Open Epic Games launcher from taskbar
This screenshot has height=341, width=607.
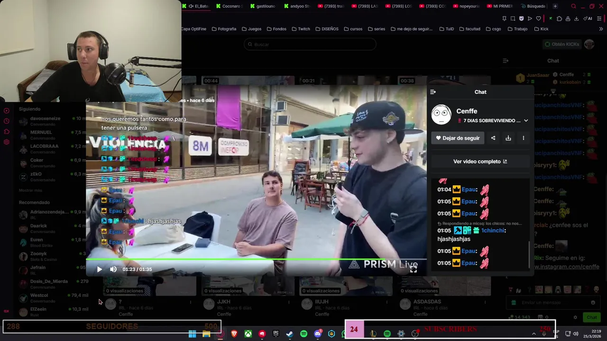point(276,334)
